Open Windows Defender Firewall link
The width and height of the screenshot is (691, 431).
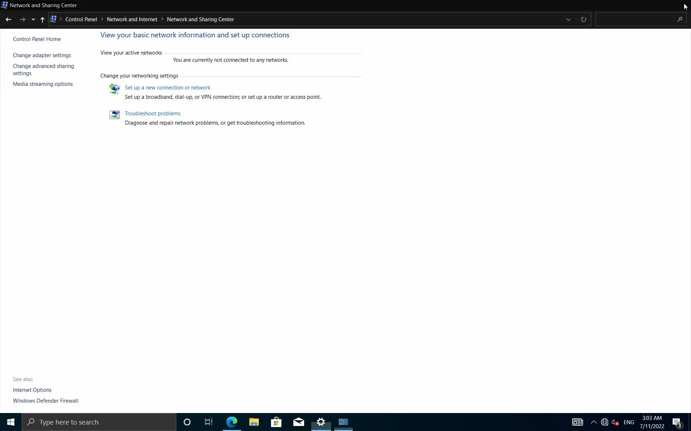(45, 401)
